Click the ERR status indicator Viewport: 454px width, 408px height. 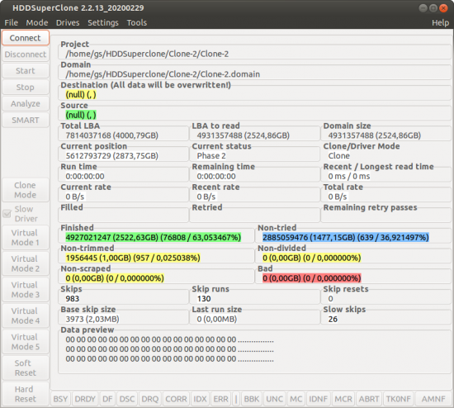(221, 399)
